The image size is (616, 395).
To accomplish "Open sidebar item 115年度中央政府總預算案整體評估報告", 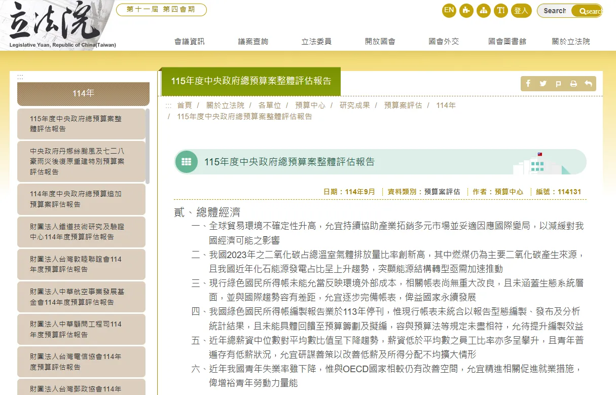I will [81, 124].
